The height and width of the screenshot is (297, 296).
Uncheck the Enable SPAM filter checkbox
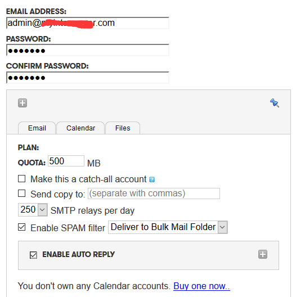click(x=21, y=227)
